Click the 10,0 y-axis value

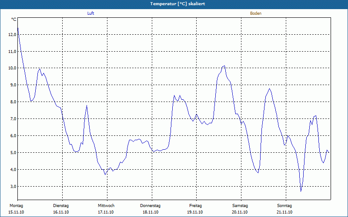12,68
